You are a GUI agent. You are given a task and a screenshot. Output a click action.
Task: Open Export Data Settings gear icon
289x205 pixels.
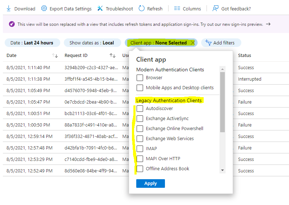click(x=44, y=9)
